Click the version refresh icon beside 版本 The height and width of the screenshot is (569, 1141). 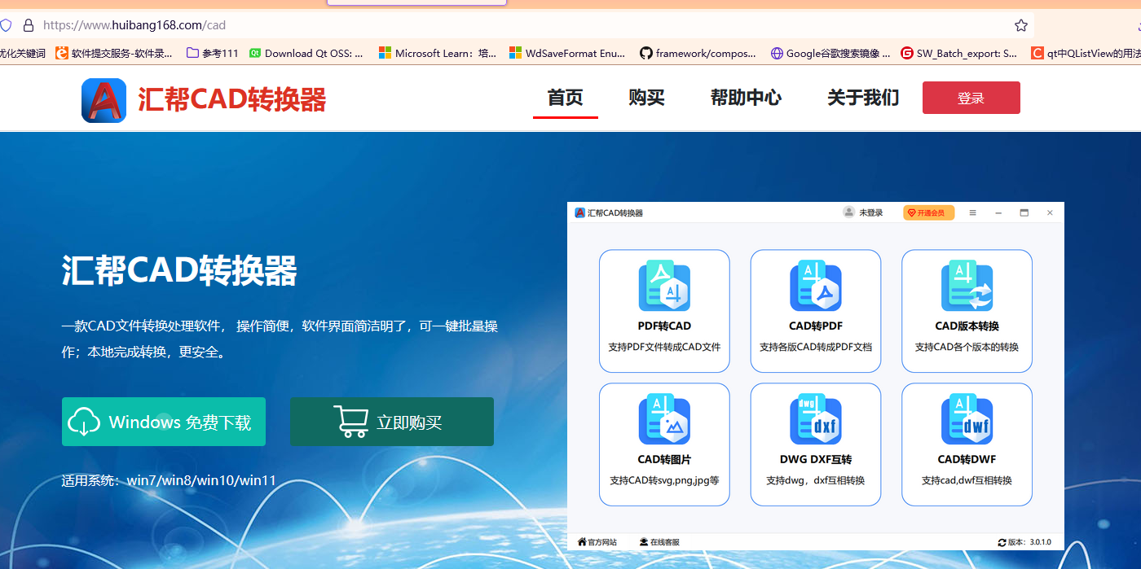(1002, 542)
